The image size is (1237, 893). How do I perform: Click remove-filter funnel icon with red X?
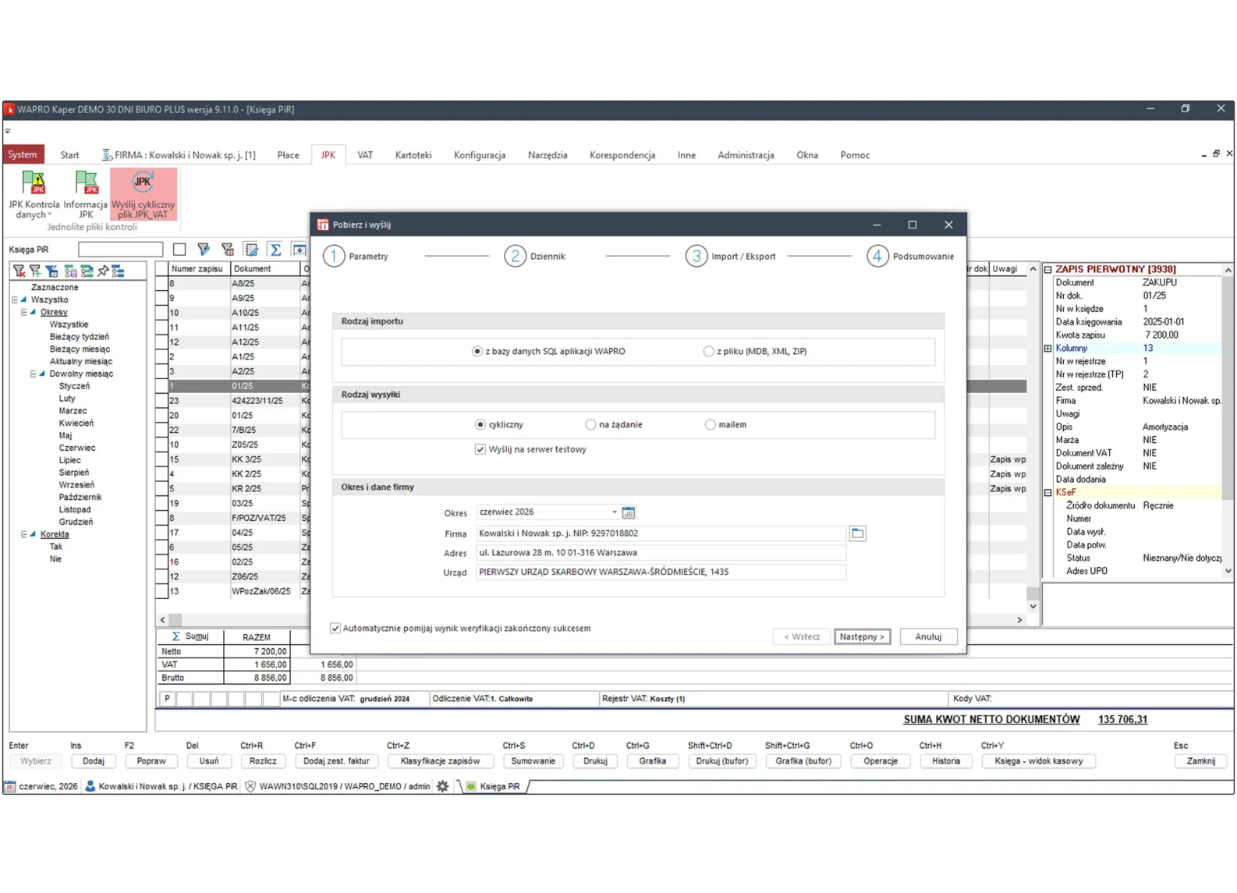click(19, 271)
